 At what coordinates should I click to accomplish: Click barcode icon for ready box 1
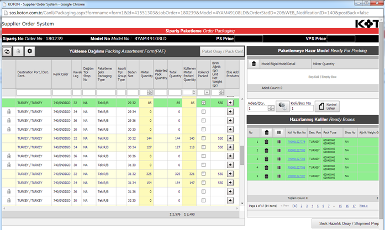click(279, 142)
